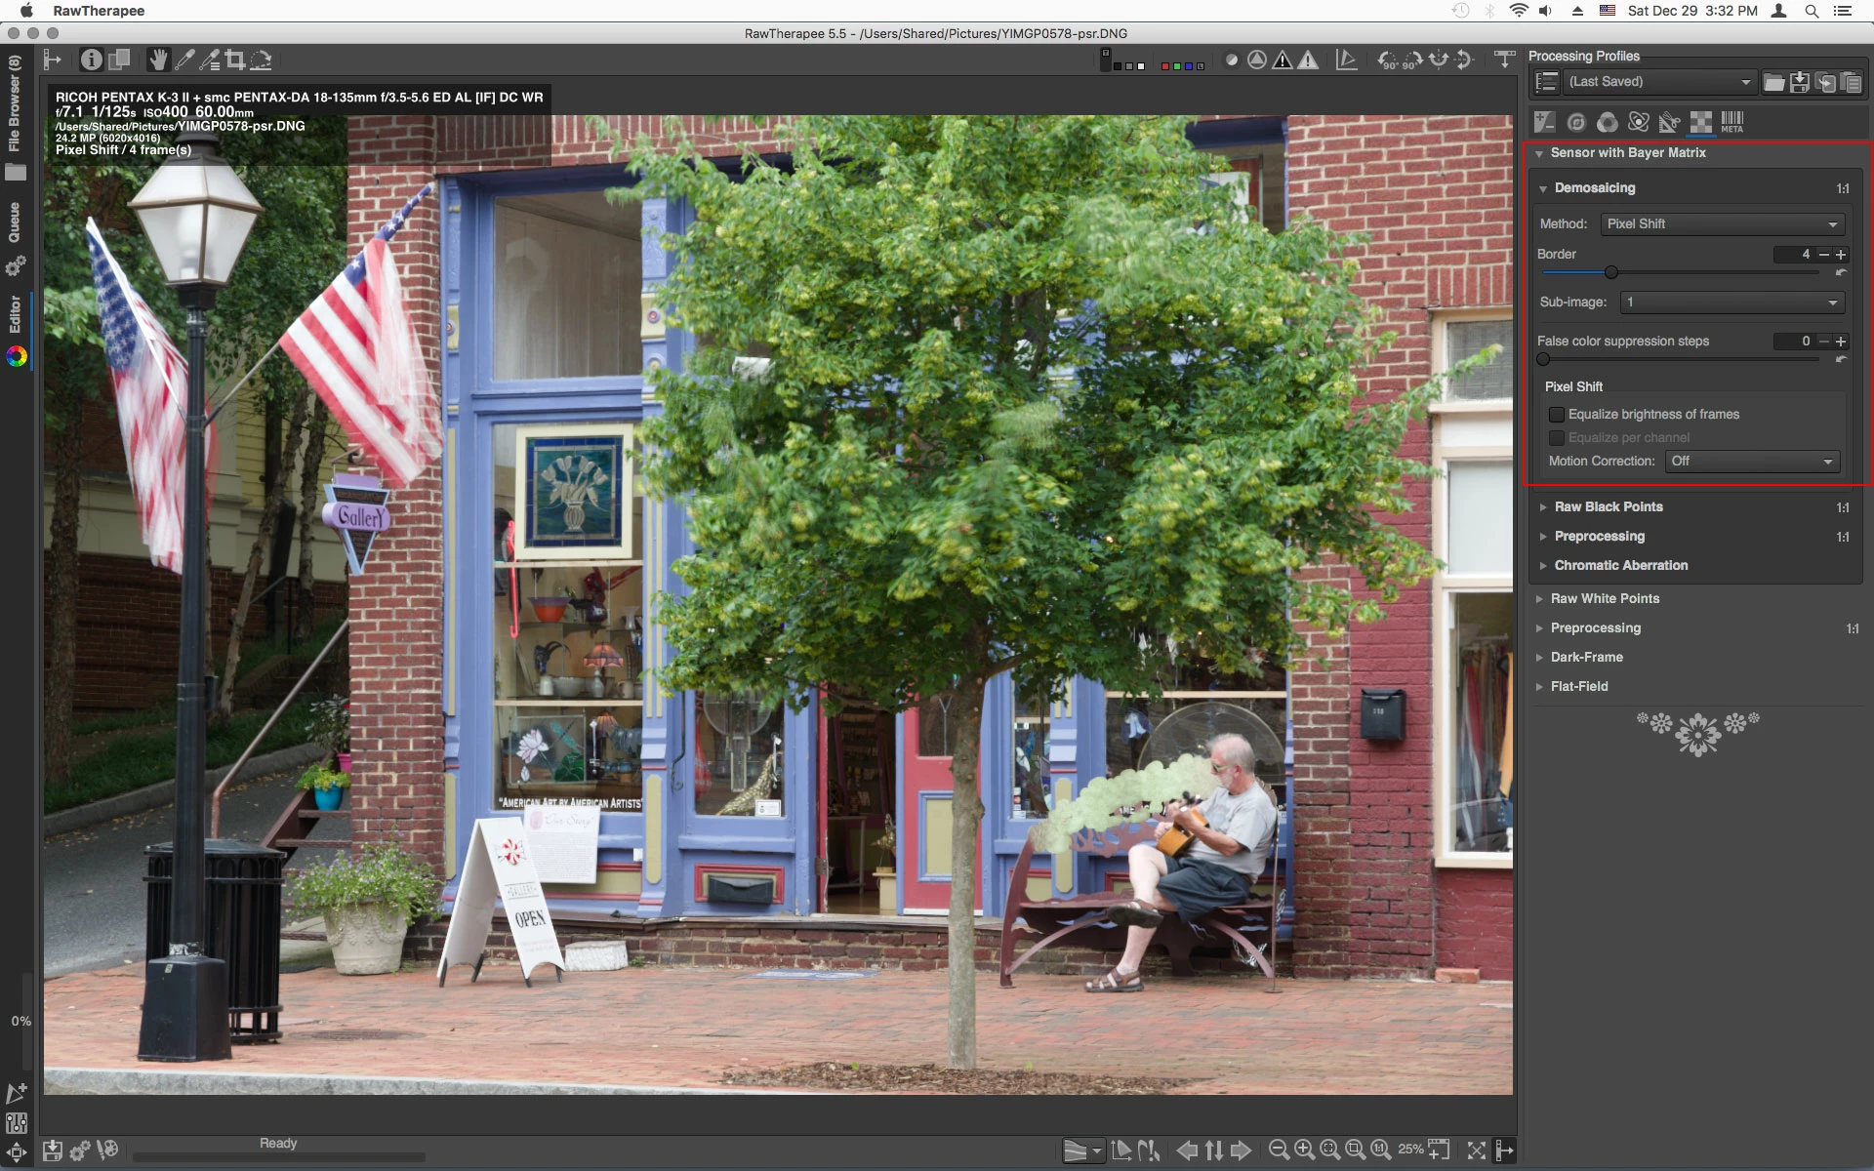The height and width of the screenshot is (1171, 1874).
Task: Switch to the Metadata tab
Action: [x=1731, y=122]
